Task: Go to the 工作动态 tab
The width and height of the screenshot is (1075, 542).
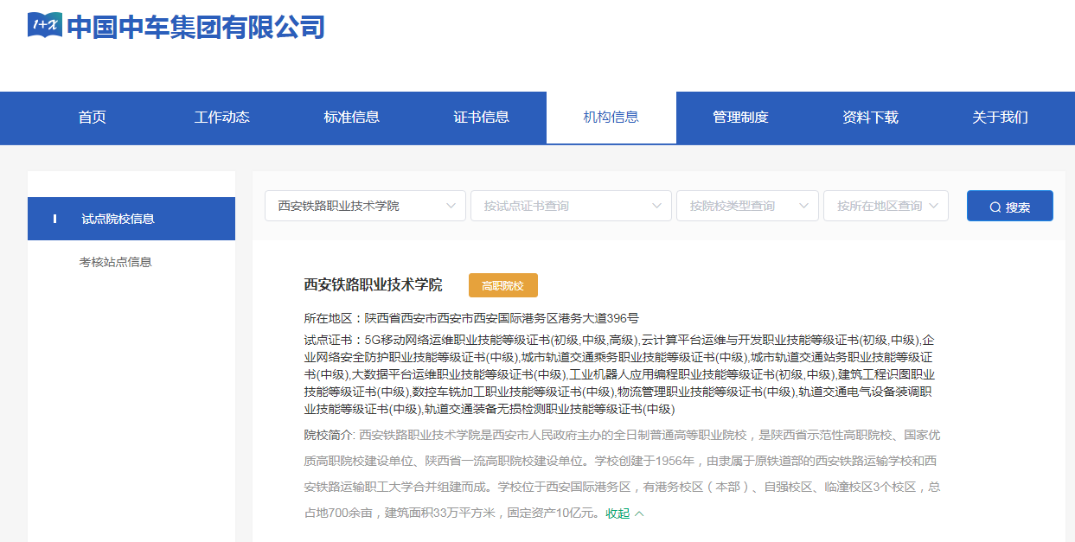Action: click(x=222, y=118)
